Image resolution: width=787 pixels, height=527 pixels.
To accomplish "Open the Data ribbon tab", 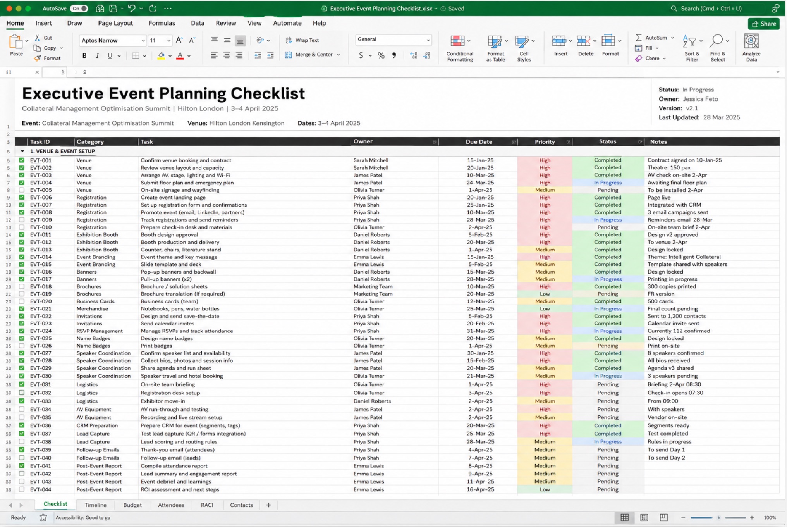I will pyautogui.click(x=198, y=23).
